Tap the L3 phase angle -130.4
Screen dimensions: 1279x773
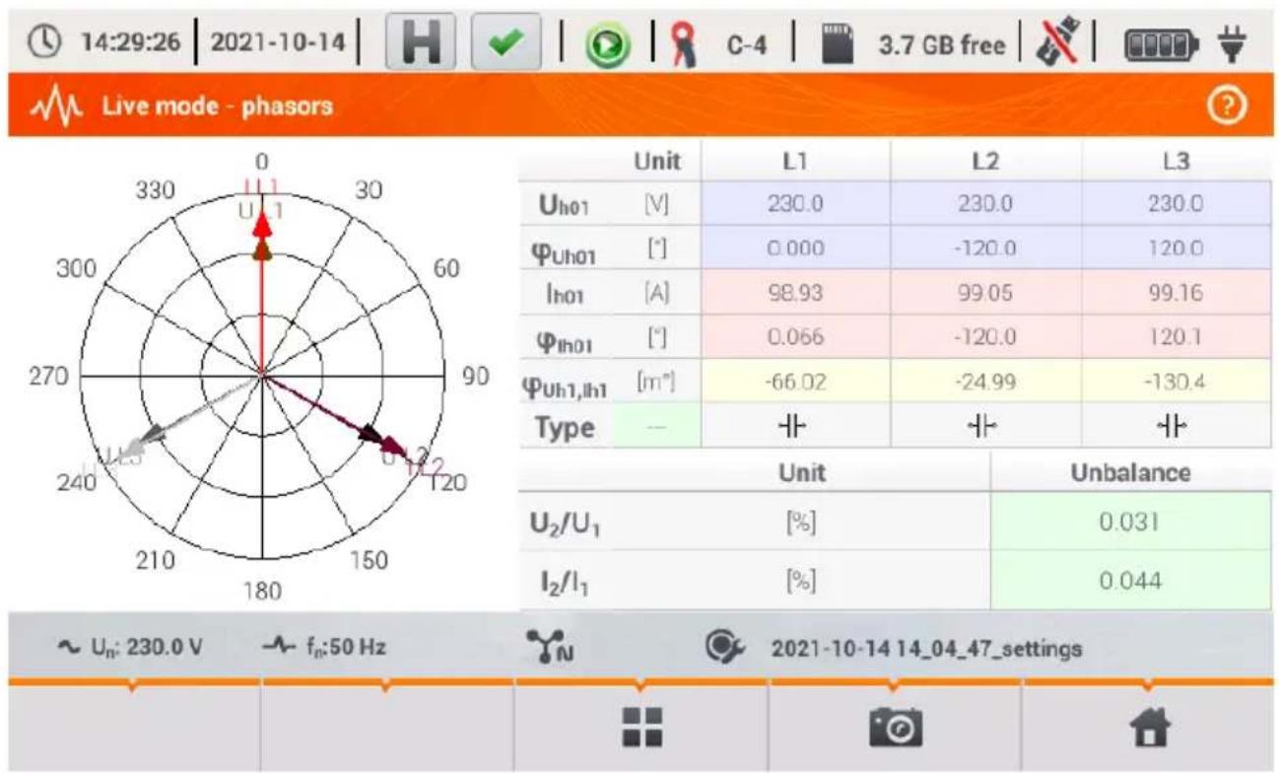1176,384
